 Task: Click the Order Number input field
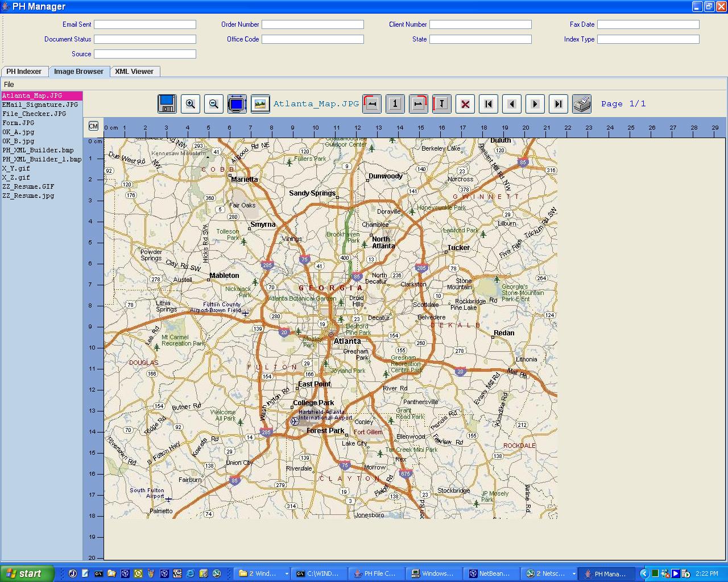point(313,24)
